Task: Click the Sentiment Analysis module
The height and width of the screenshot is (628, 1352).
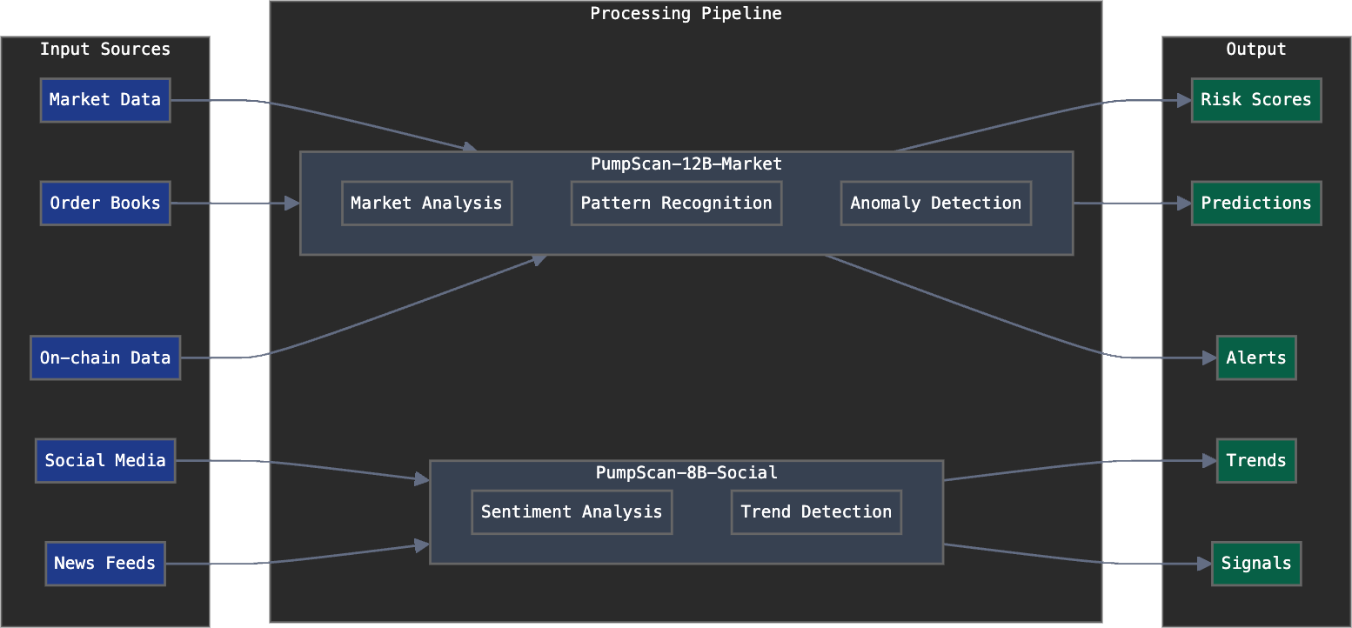Action: coord(572,512)
